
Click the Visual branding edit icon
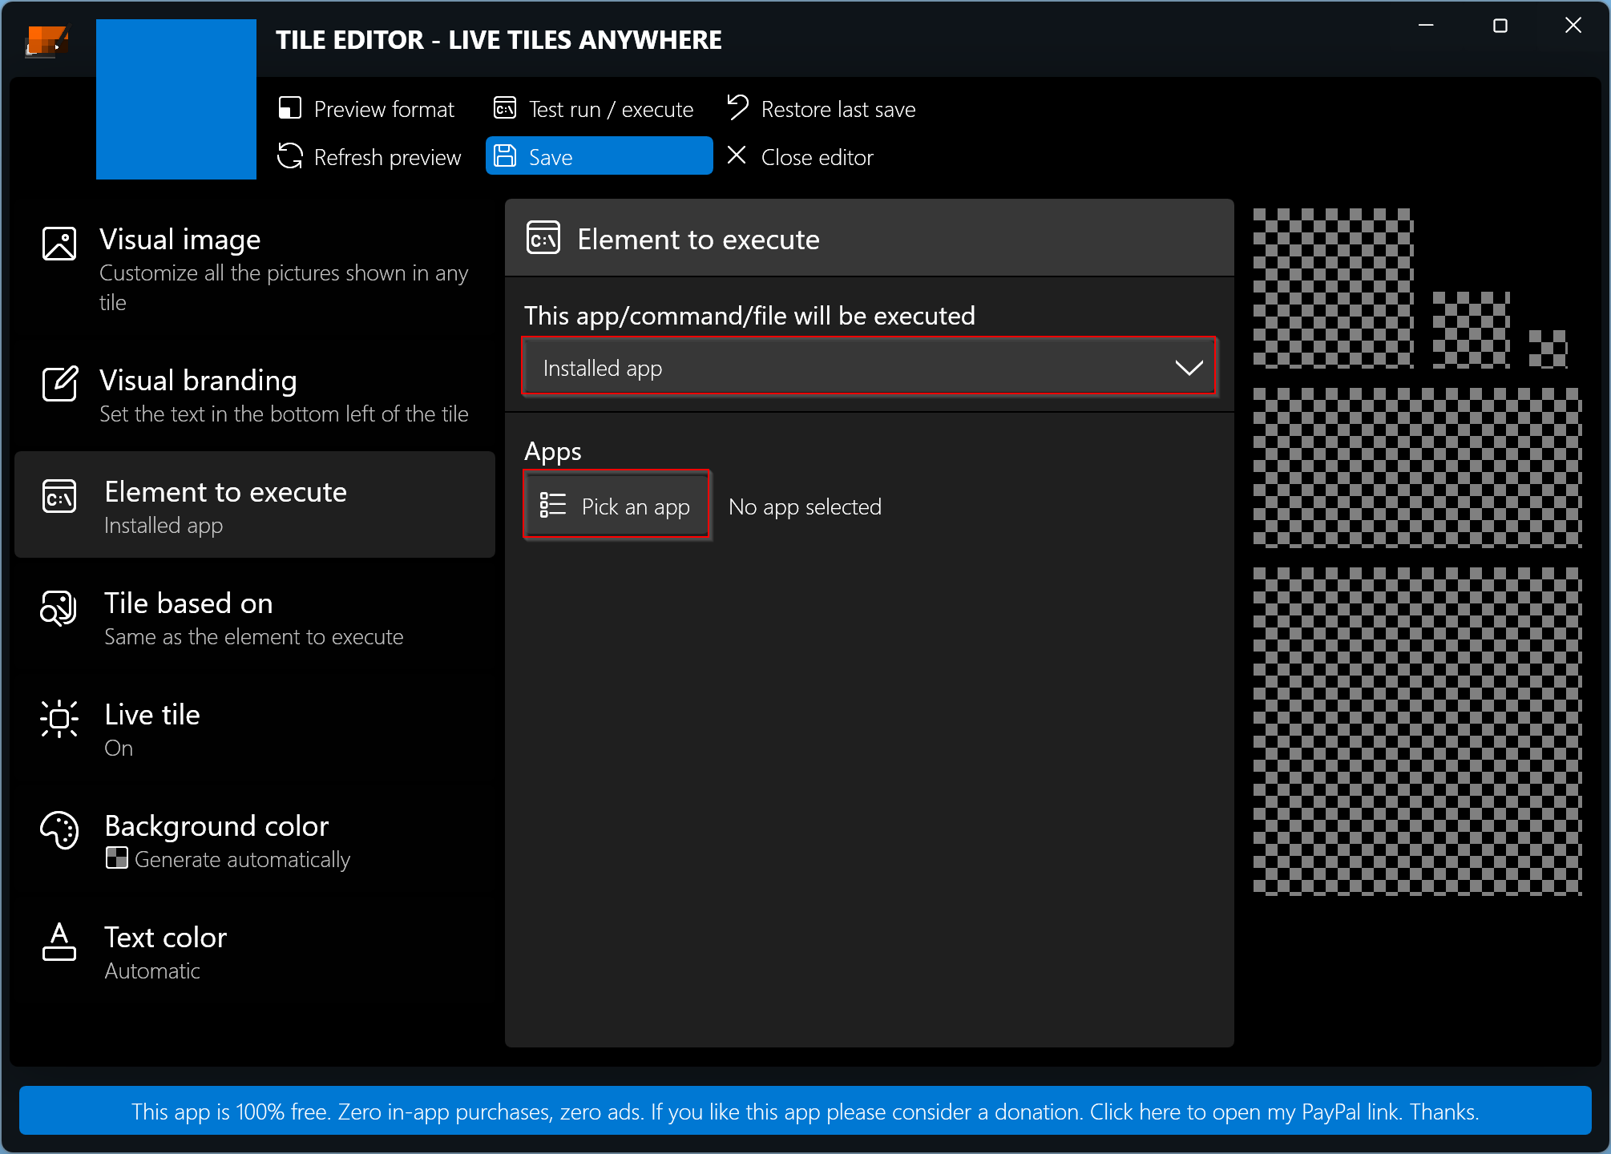point(59,384)
